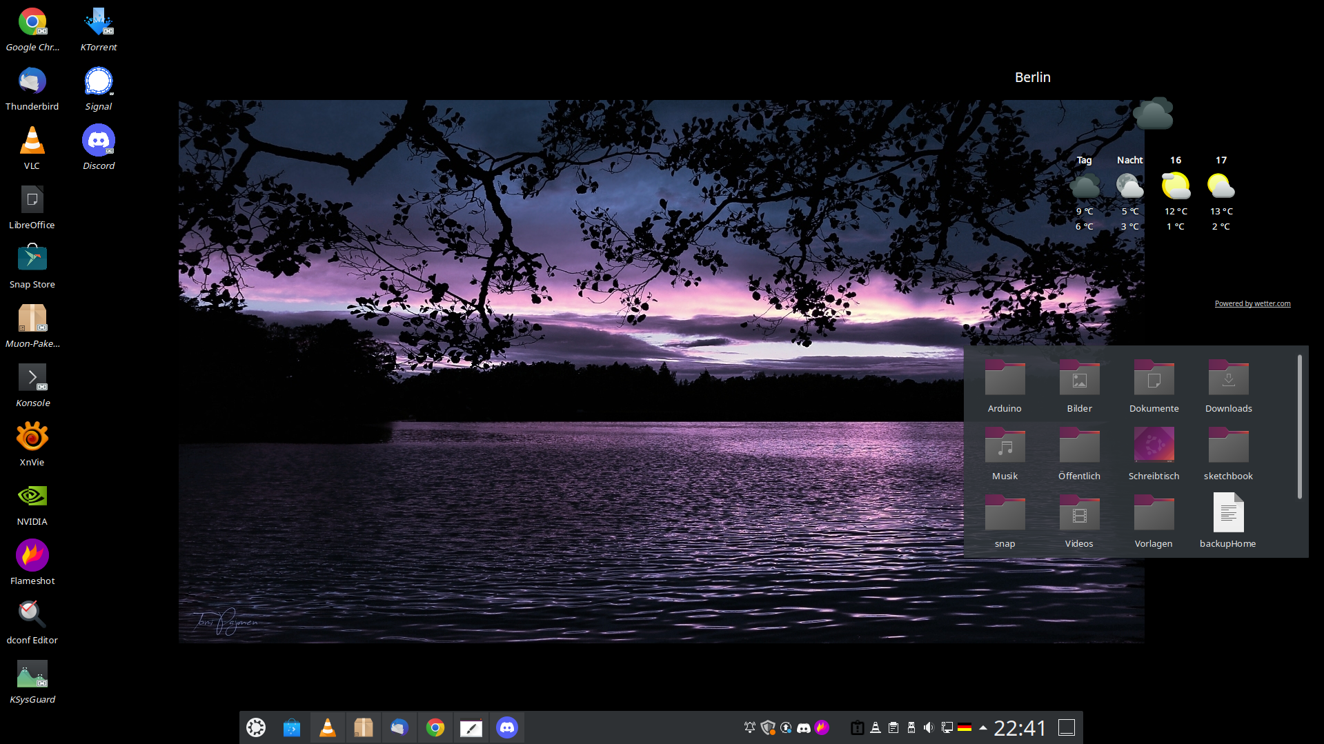
Task: Open the sketchbook folder
Action: pyautogui.click(x=1228, y=454)
